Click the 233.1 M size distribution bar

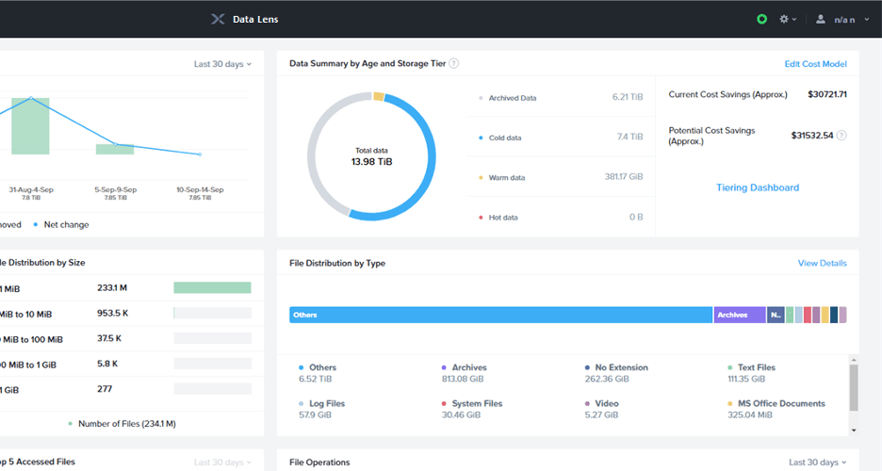[x=212, y=287]
